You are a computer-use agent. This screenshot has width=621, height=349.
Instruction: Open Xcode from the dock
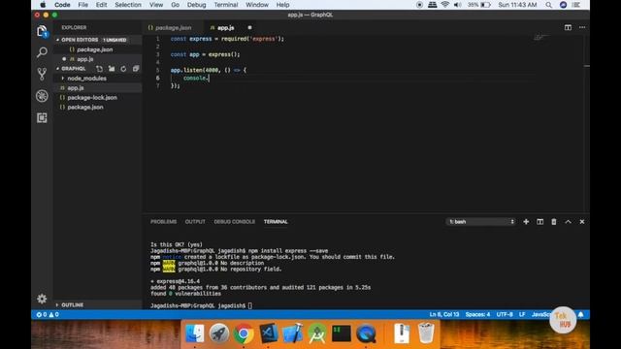[x=293, y=333]
